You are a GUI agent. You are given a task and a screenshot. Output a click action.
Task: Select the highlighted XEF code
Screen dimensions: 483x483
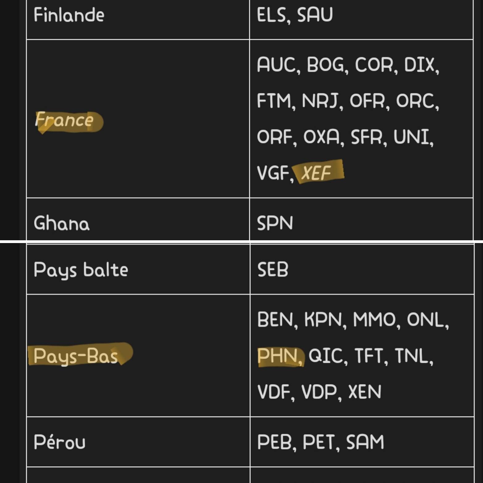[x=316, y=173]
